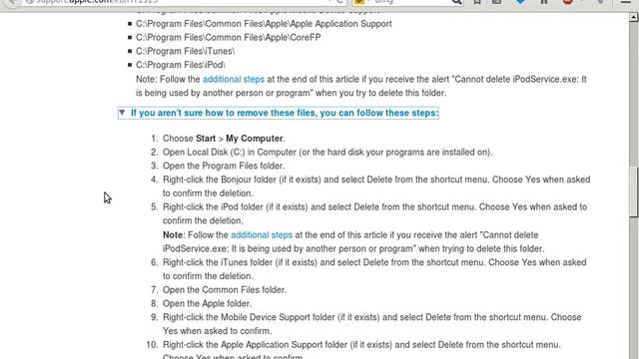Click the path "C:\Program Files\Common Files\Apple\CoreFP"
639x359 pixels.
pyautogui.click(x=229, y=38)
